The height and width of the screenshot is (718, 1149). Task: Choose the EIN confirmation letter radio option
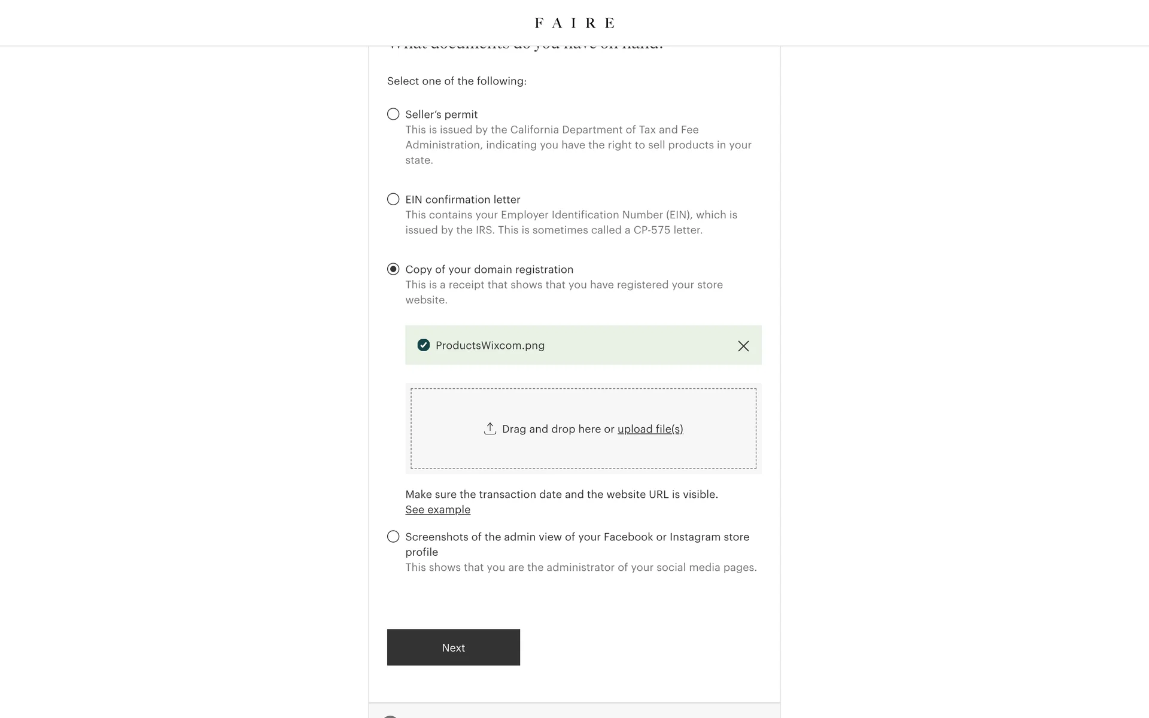point(393,199)
